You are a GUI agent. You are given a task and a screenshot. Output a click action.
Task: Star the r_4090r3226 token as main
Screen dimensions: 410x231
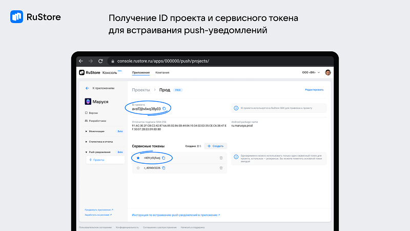click(x=138, y=168)
